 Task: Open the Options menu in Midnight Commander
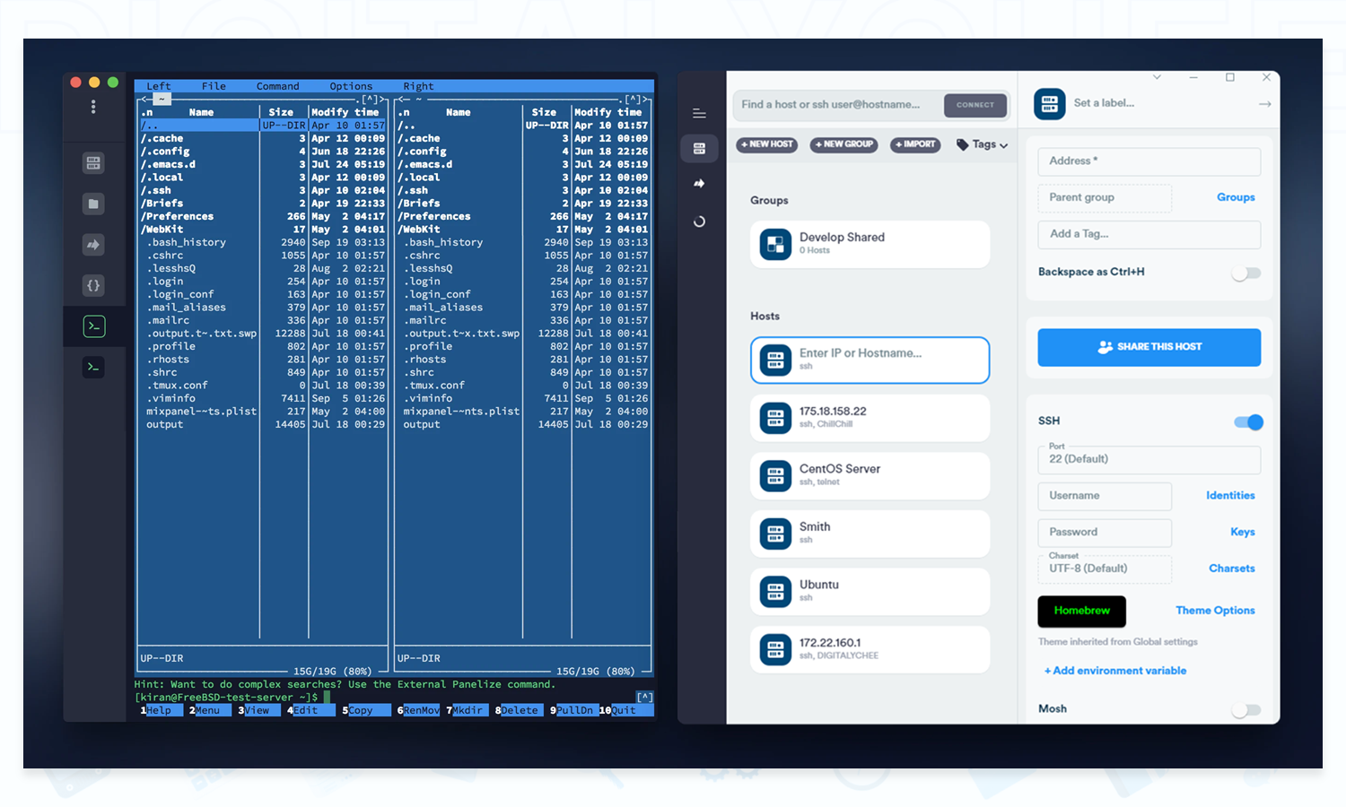click(350, 86)
